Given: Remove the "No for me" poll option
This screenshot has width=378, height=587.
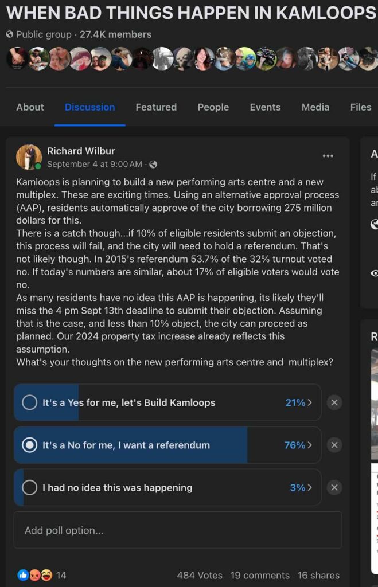Looking at the screenshot, I should pos(334,445).
